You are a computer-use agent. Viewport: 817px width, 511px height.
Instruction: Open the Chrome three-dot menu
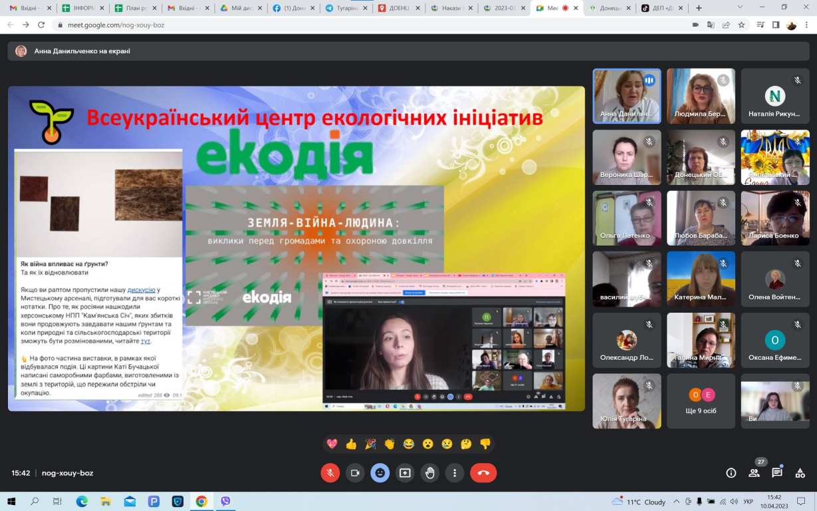point(808,25)
